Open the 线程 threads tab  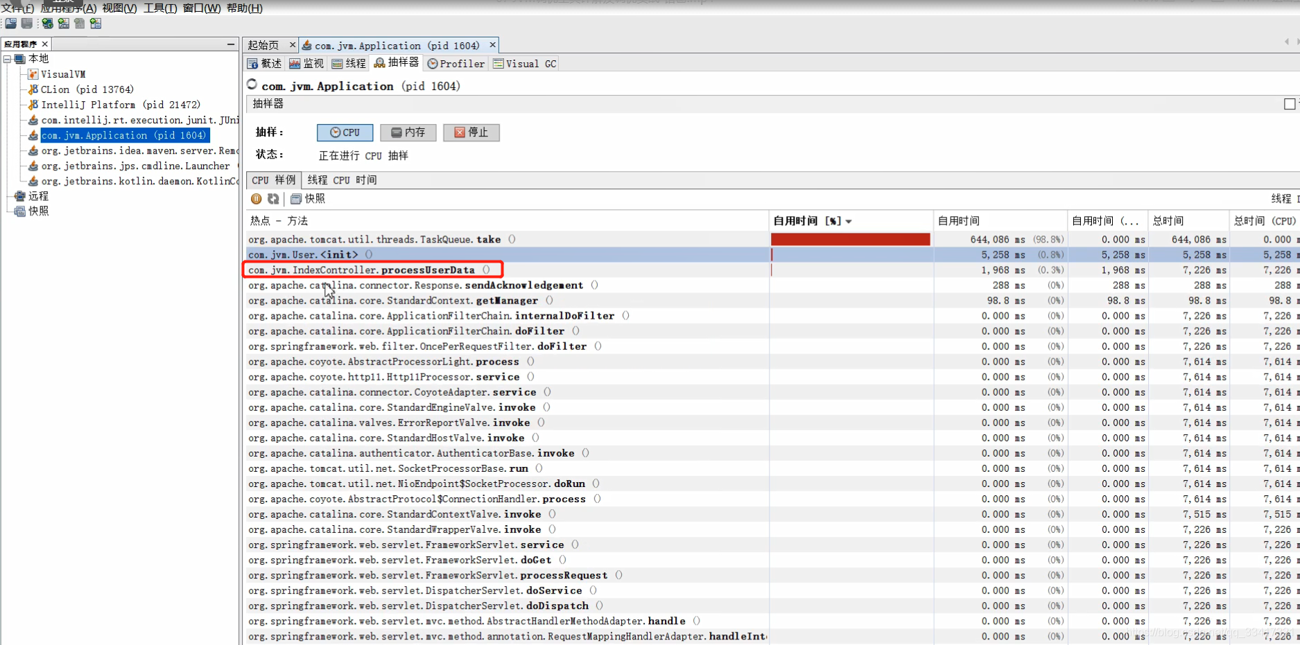coord(349,64)
